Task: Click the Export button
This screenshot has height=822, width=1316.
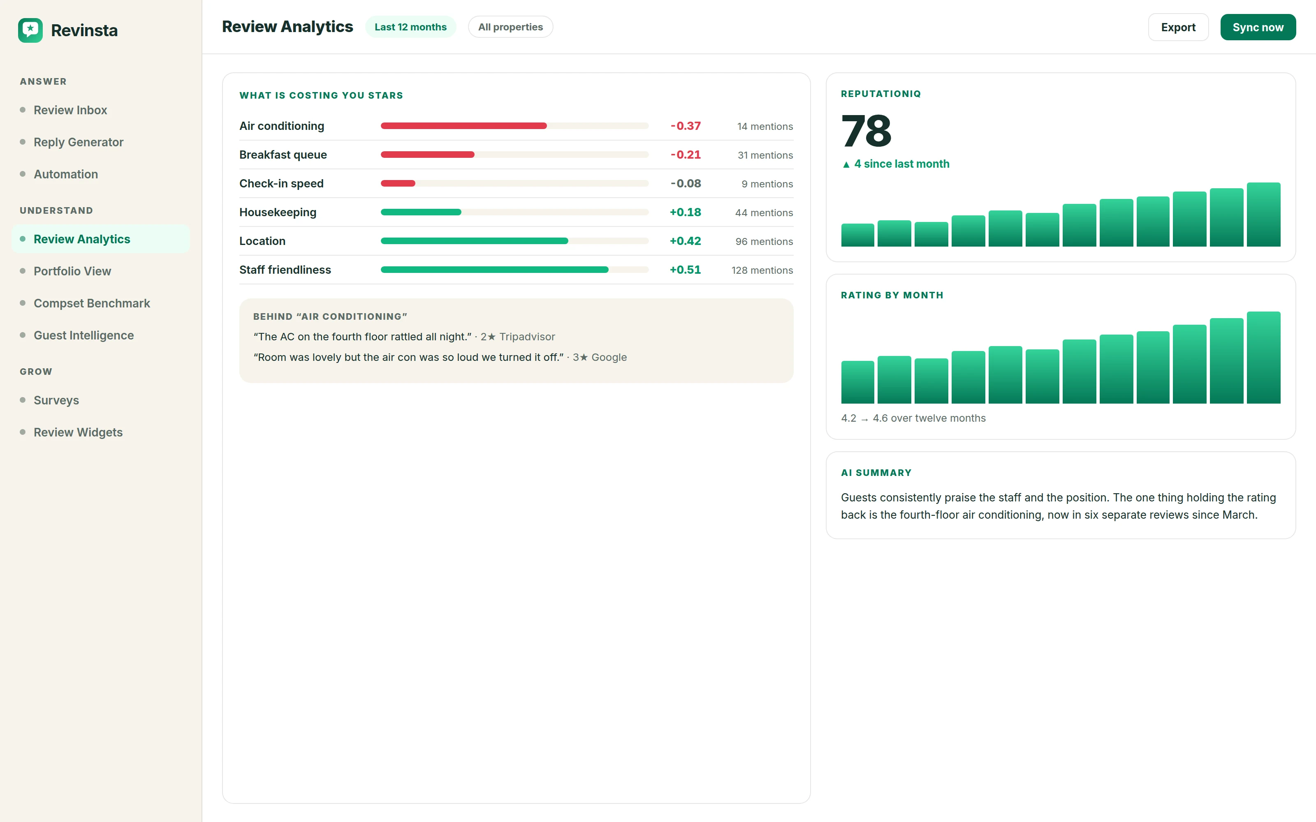Action: (1178, 27)
